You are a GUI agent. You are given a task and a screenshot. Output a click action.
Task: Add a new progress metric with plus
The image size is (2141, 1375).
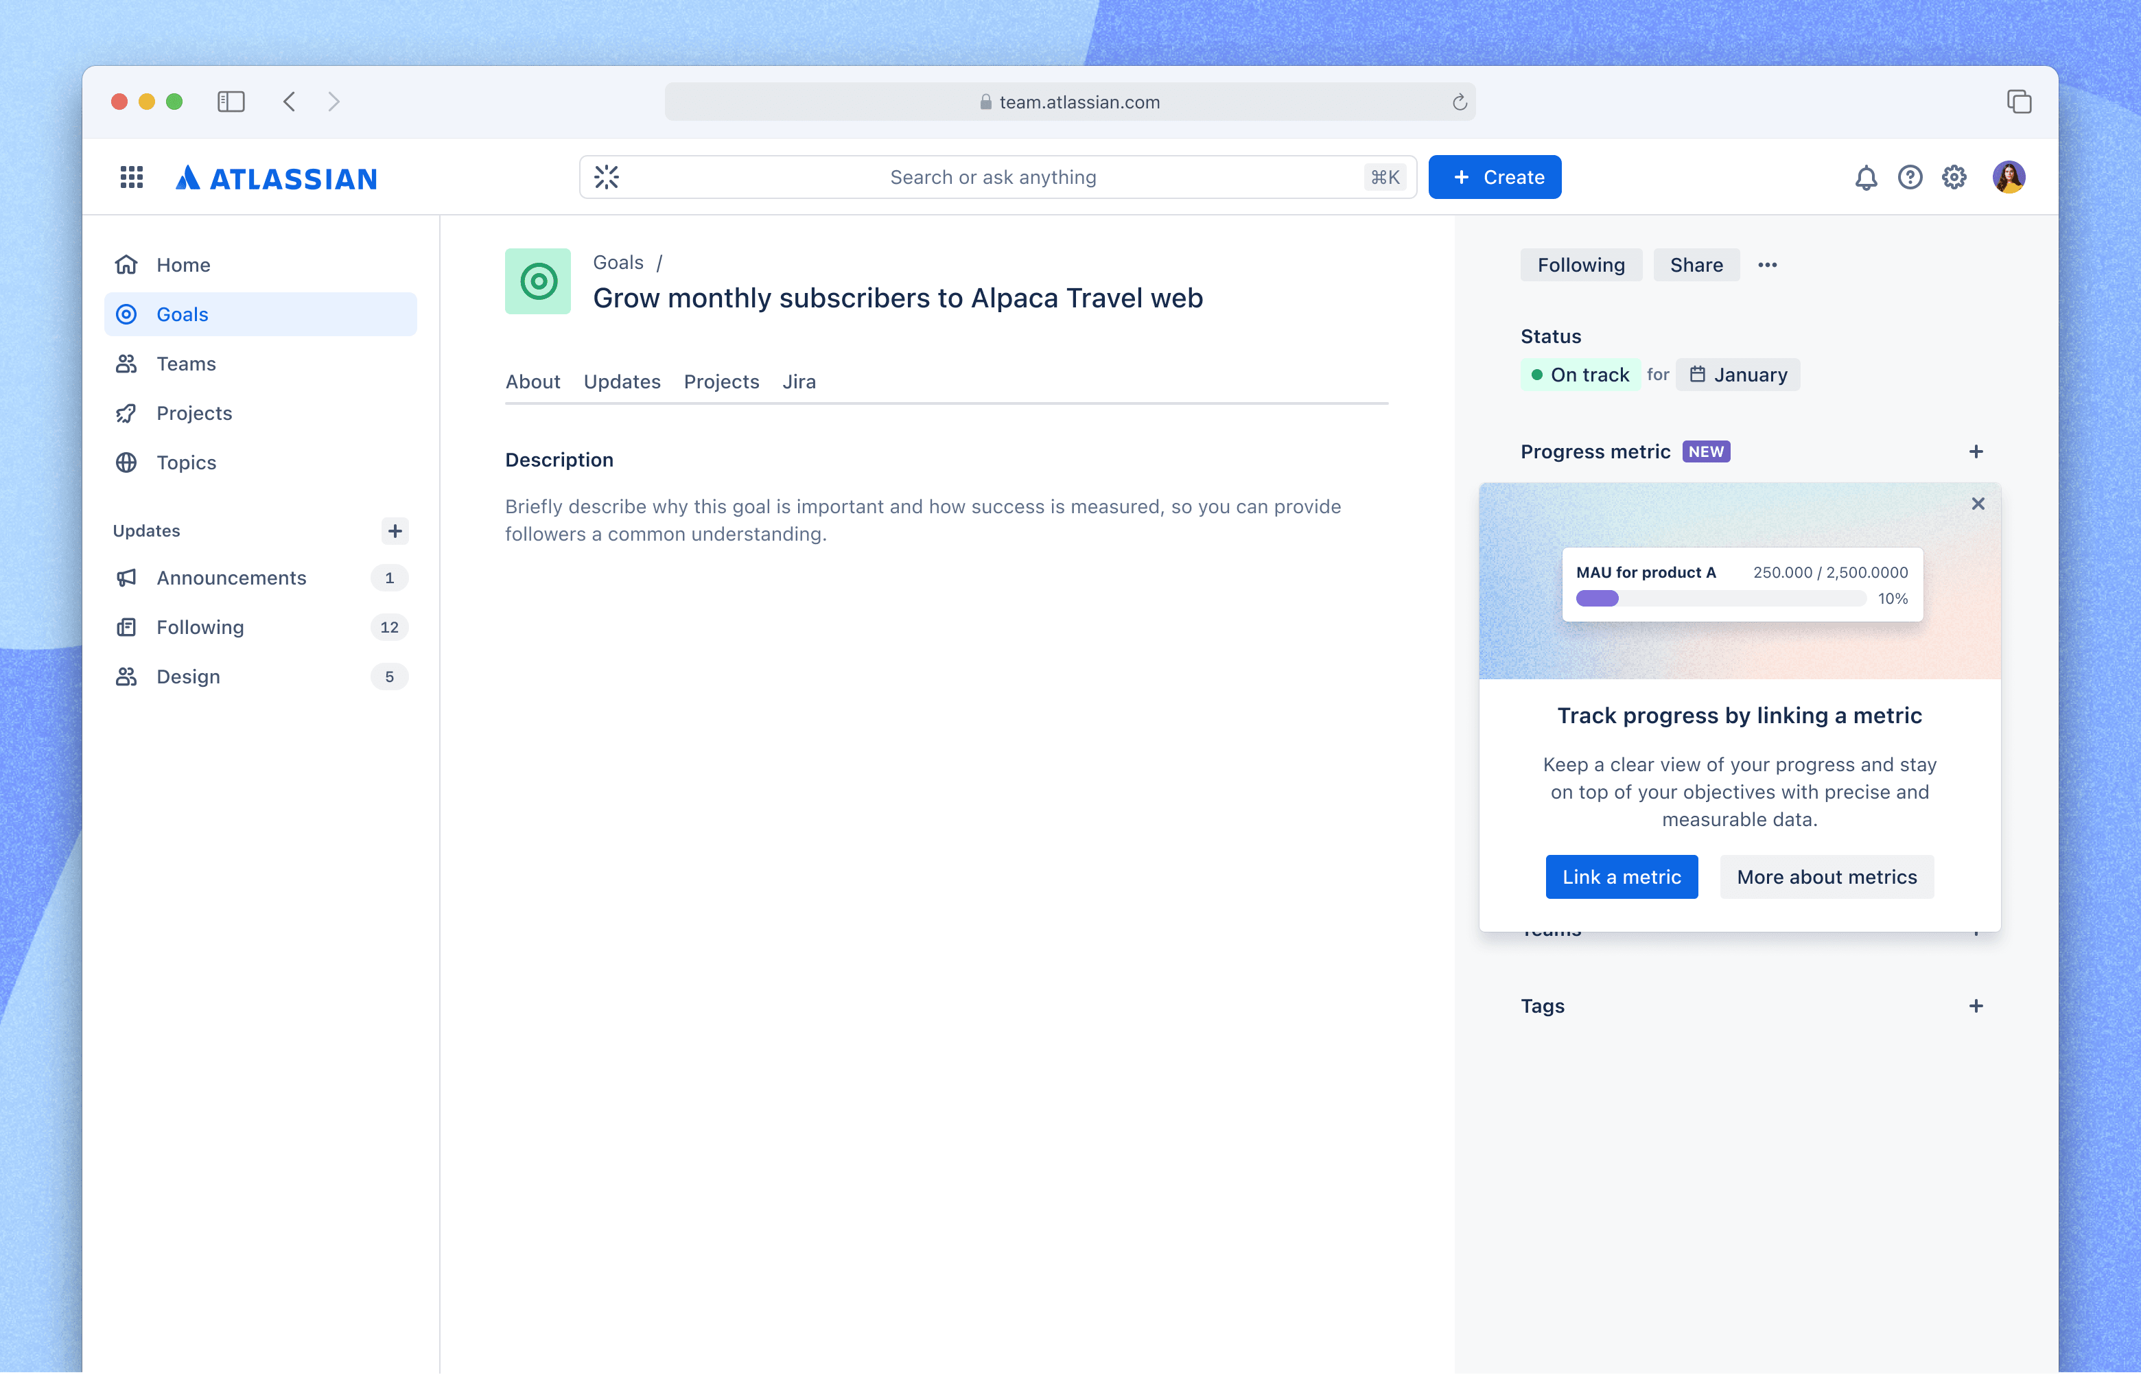(1976, 451)
